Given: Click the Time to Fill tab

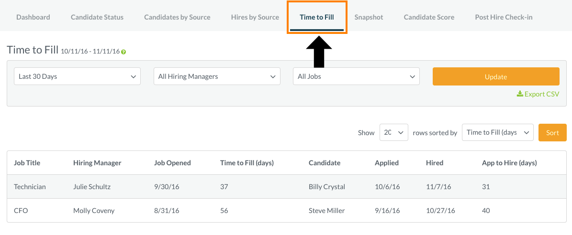Looking at the screenshot, I should tap(317, 17).
